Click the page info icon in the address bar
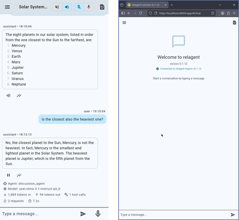239x220 pixels. 156,13
